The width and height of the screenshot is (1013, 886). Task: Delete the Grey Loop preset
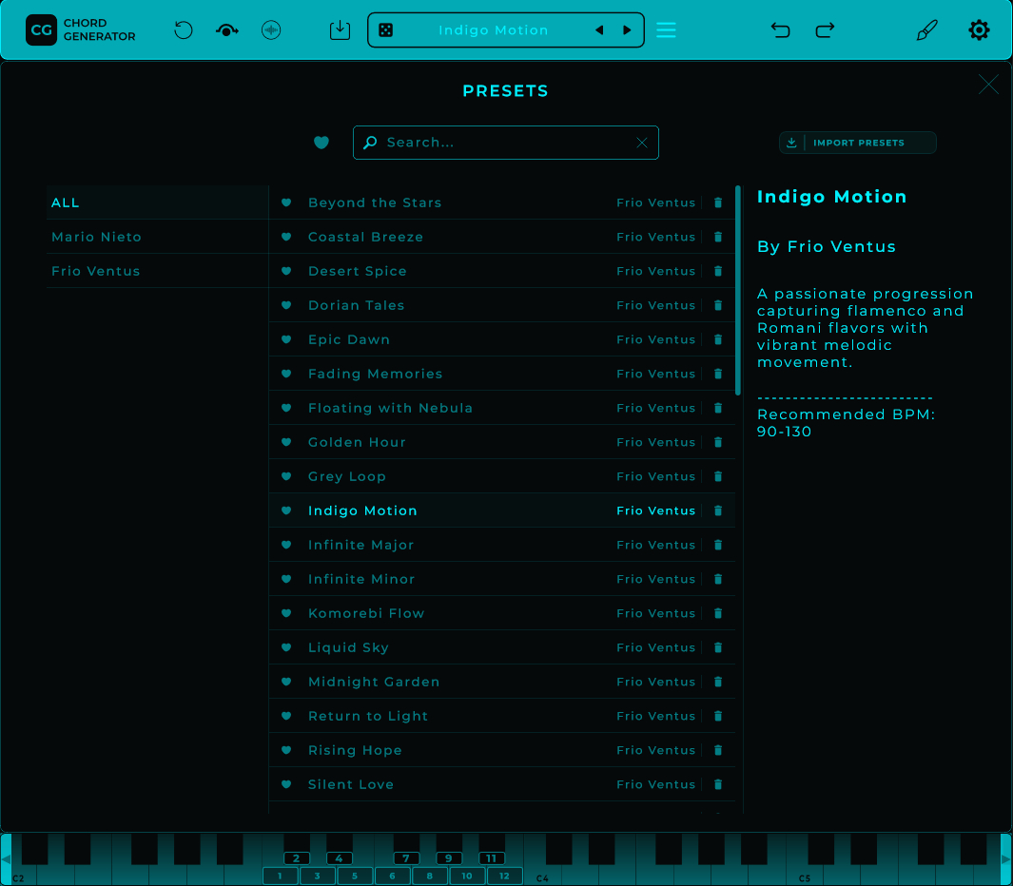tap(718, 476)
